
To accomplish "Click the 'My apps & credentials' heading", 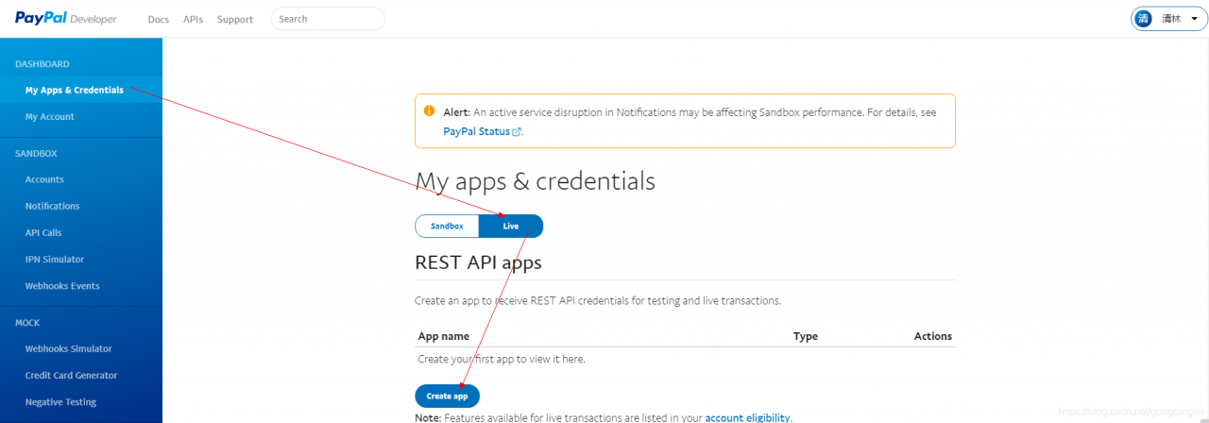I will [535, 181].
